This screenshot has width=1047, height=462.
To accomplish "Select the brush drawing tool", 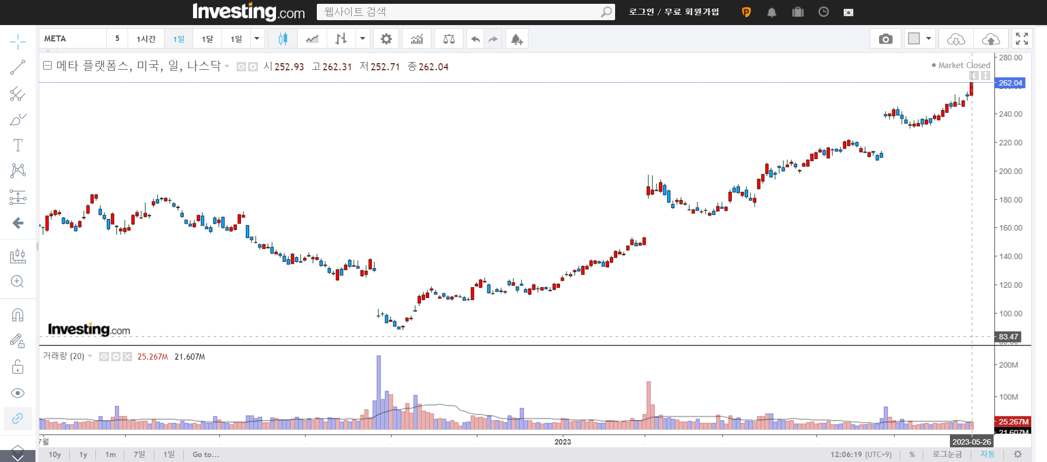I will (x=17, y=119).
